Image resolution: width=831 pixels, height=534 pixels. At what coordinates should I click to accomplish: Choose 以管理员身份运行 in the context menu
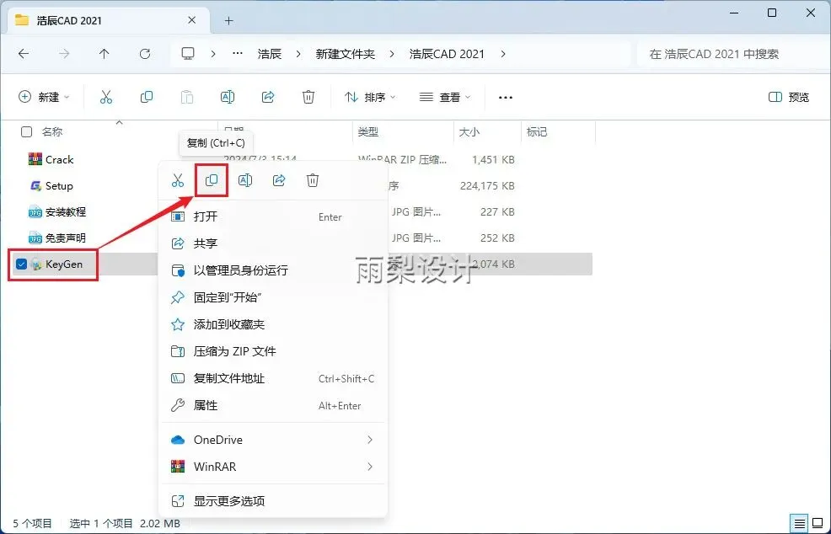[x=273, y=270]
